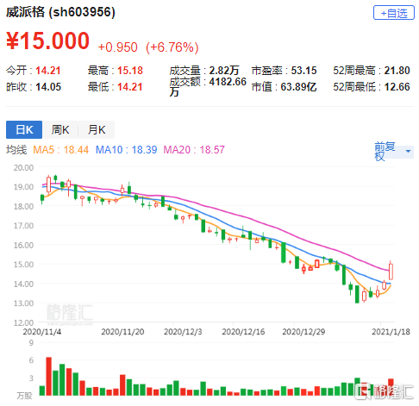Click the 2020/12/29 date axis label
The image size is (419, 406).
[303, 332]
